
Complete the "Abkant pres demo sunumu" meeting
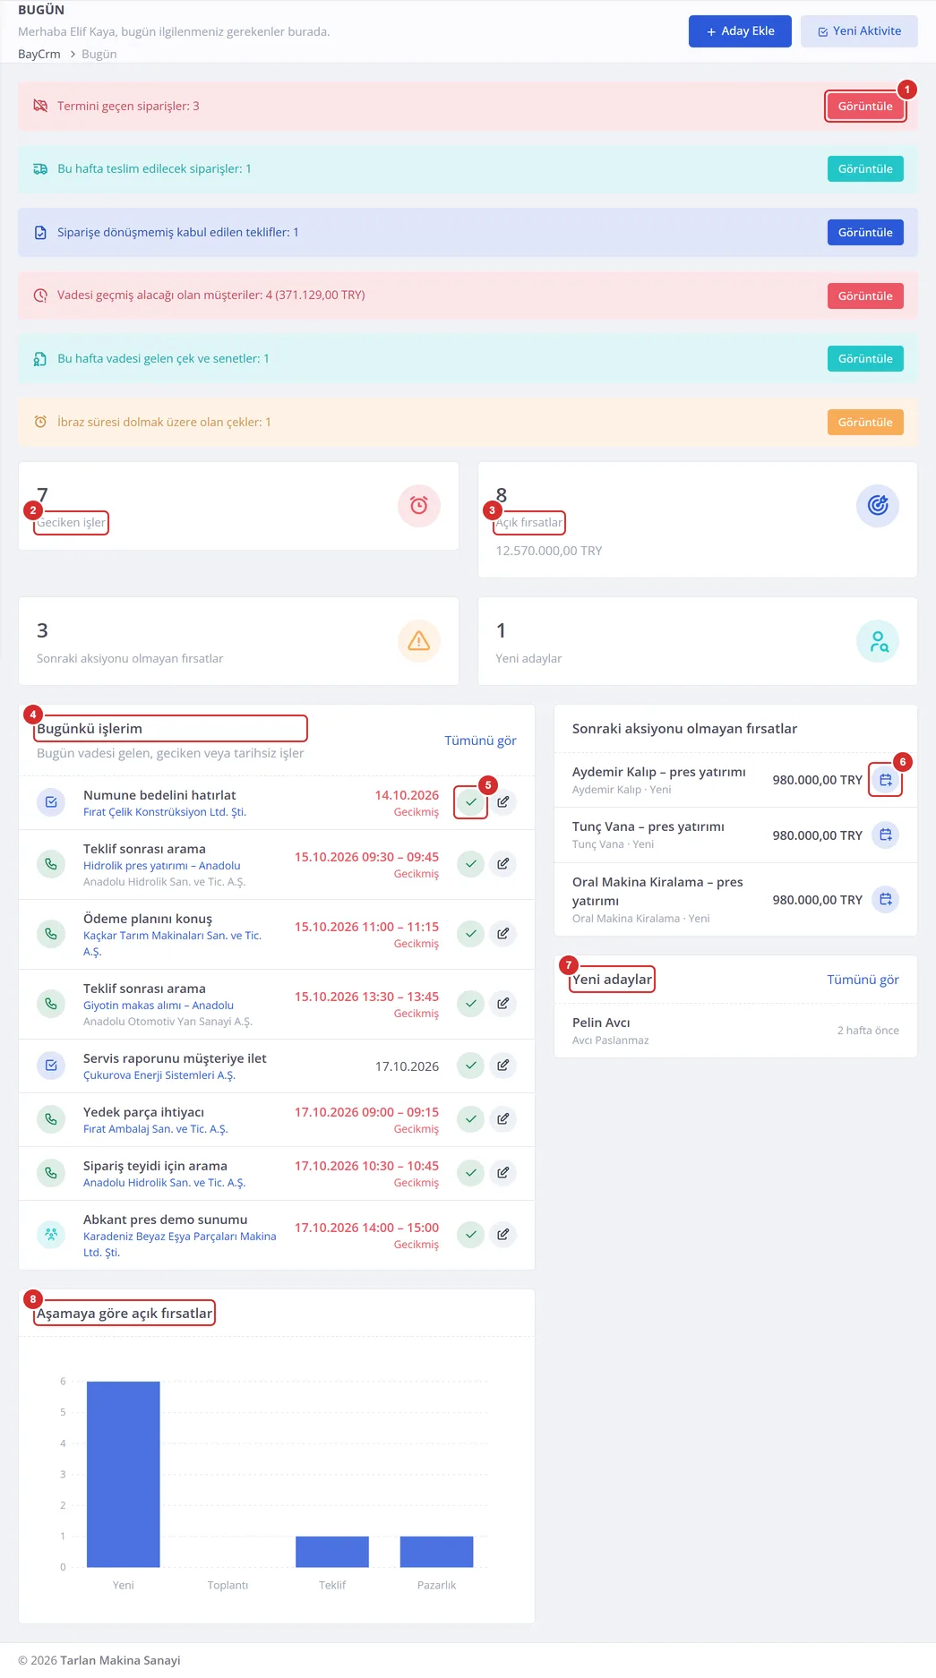point(470,1235)
